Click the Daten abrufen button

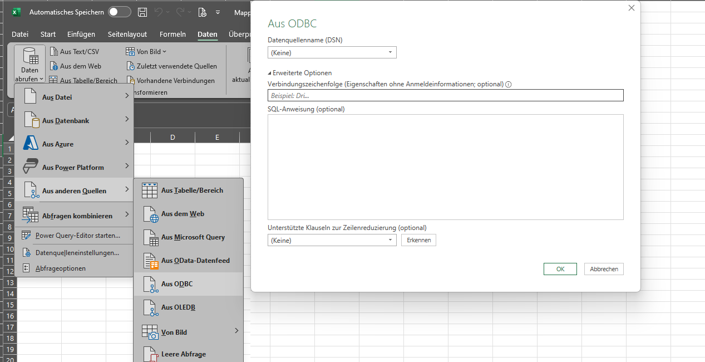pos(29,64)
